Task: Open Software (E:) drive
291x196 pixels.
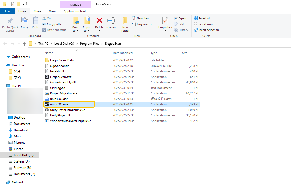Action: pyautogui.click(x=23, y=168)
